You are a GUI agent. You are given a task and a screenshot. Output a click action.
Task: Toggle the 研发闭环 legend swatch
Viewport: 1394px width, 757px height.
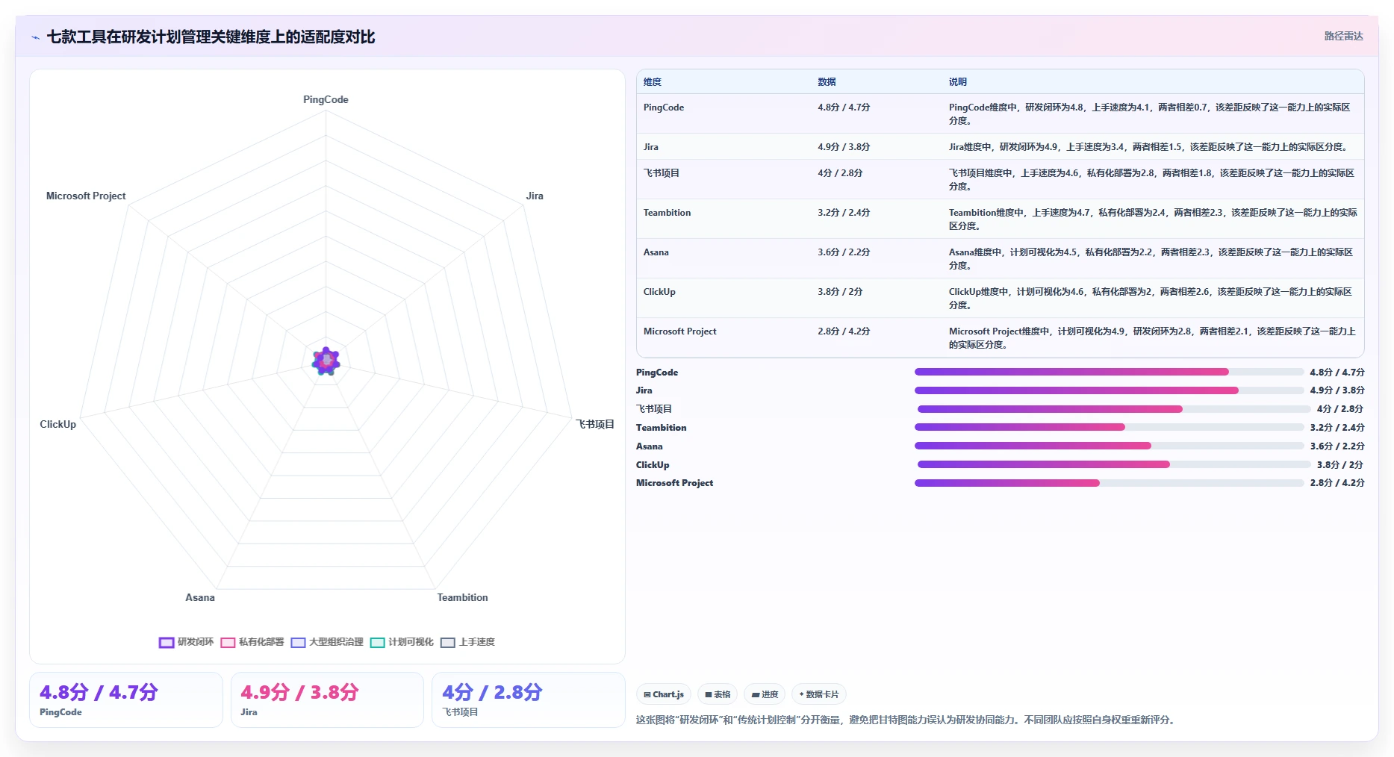click(x=167, y=642)
